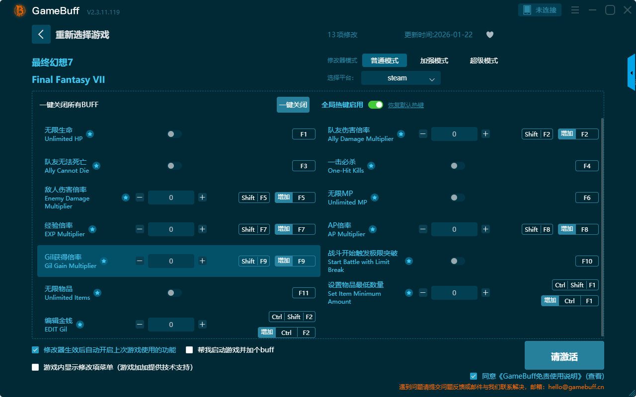The width and height of the screenshot is (636, 397).
Task: Click the star icon next to Unlimited HP
Action: pyautogui.click(x=90, y=134)
